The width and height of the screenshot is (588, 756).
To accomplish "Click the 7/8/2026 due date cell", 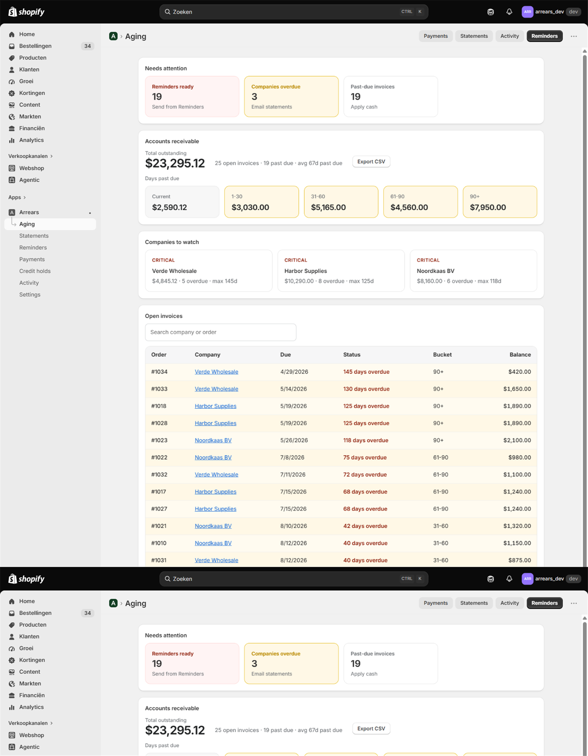I will click(x=292, y=458).
